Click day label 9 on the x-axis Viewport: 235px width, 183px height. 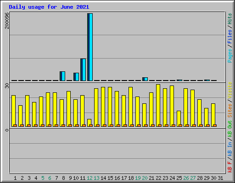(x=70, y=178)
